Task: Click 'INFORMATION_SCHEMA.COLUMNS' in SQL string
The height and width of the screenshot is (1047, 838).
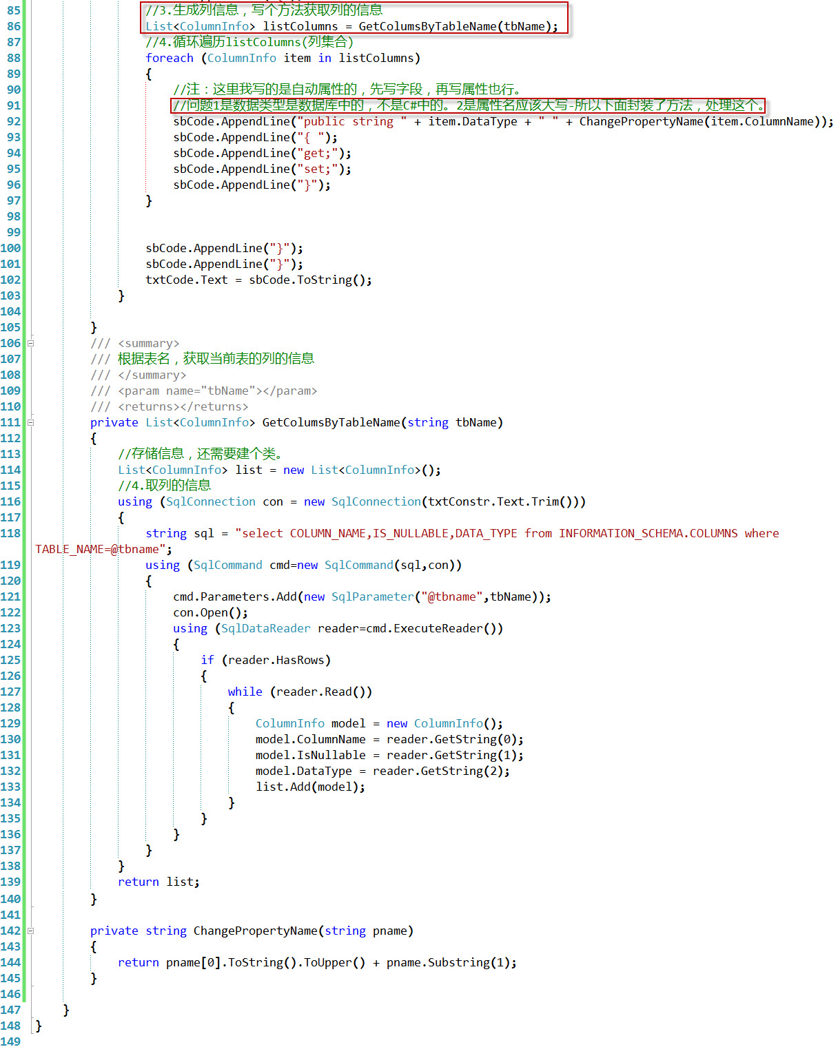Action: (648, 533)
